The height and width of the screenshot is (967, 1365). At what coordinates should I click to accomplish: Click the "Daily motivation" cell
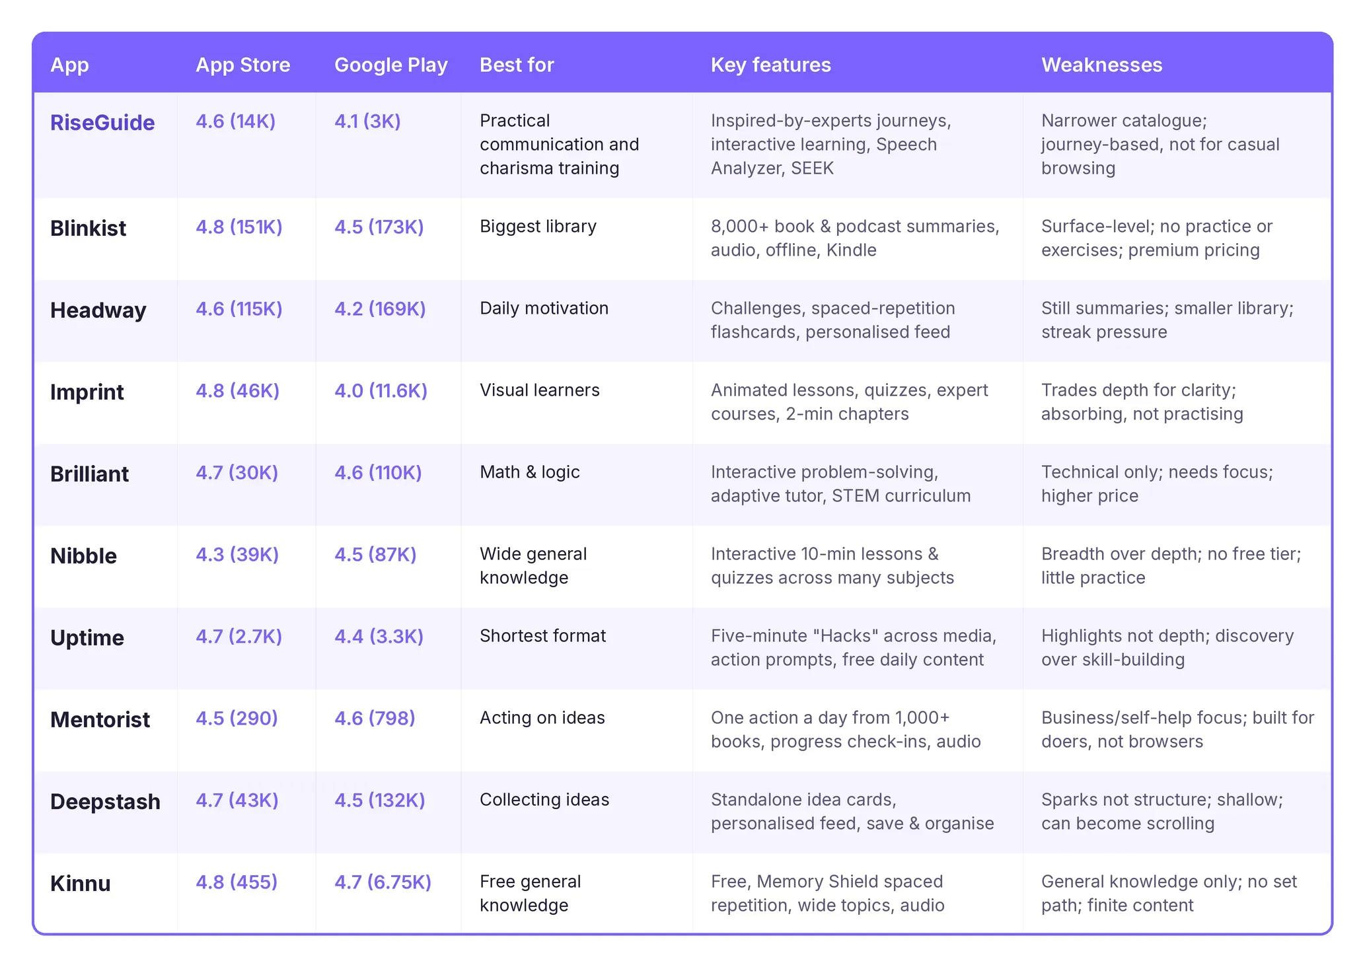click(x=544, y=308)
